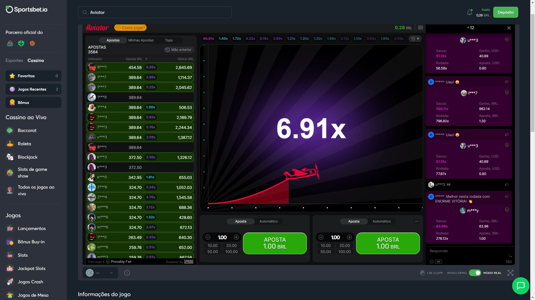Click the Sportsbet.io logo
This screenshot has width=535, height=300.
pyautogui.click(x=26, y=9)
